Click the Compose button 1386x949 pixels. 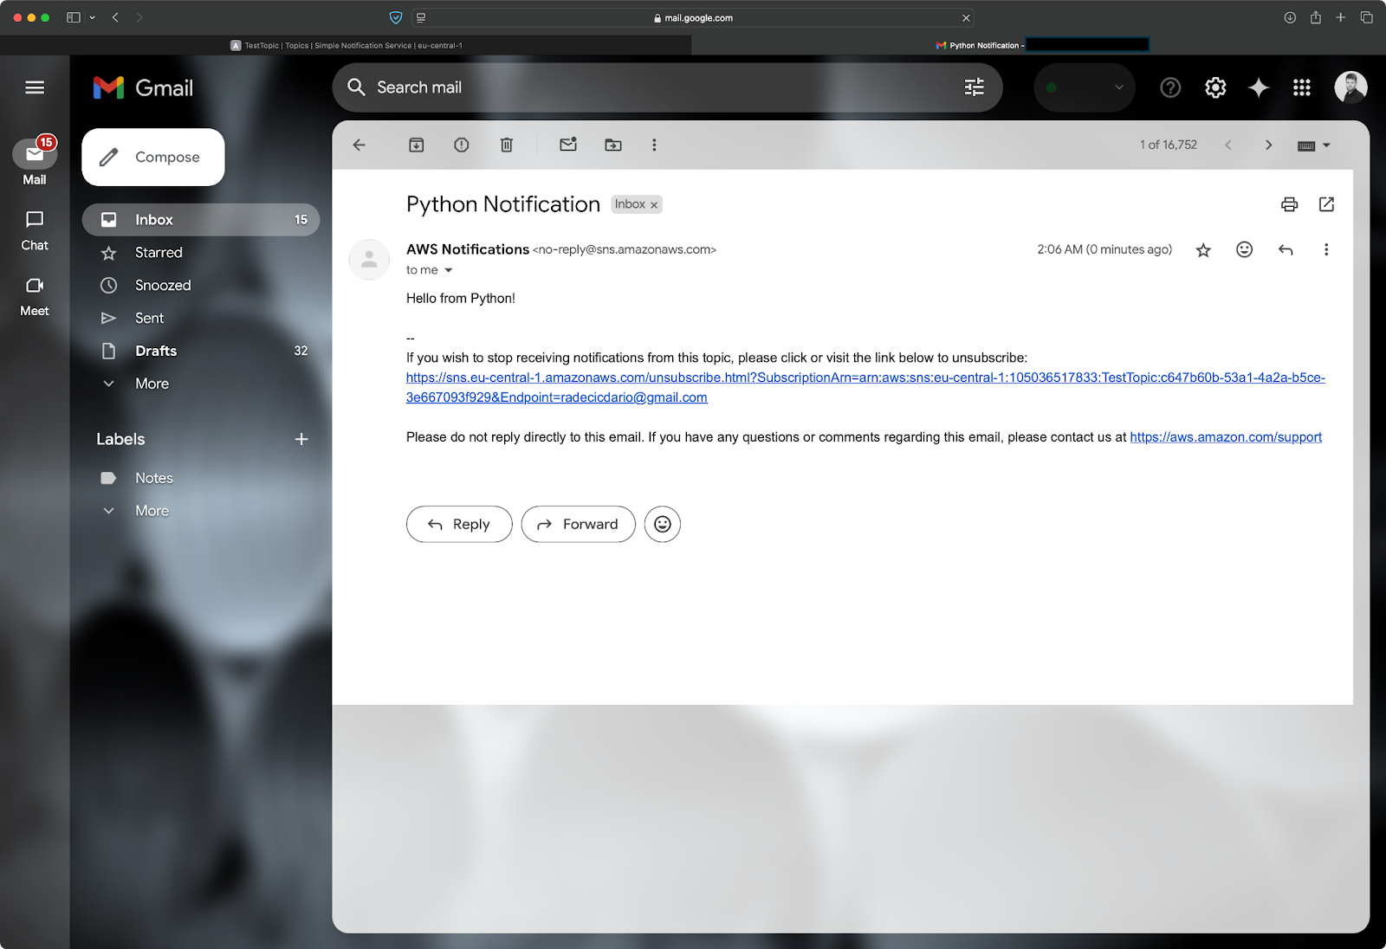click(153, 157)
